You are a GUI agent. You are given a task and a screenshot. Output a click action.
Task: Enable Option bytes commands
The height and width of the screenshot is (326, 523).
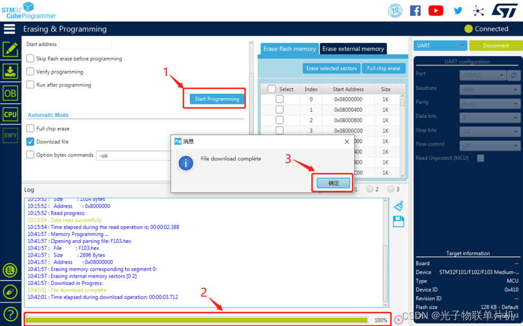[30, 155]
